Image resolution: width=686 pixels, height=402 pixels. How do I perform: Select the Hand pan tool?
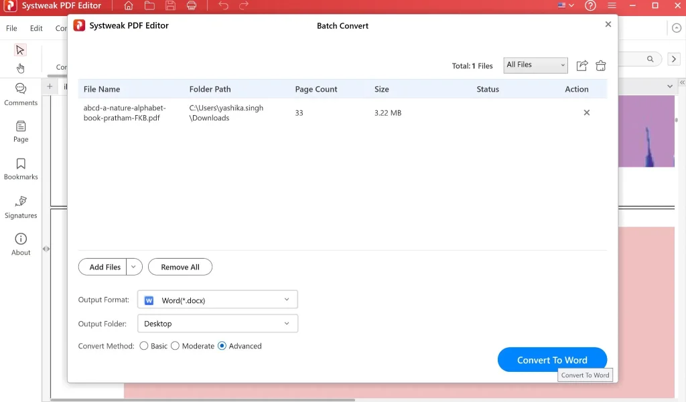pos(20,68)
